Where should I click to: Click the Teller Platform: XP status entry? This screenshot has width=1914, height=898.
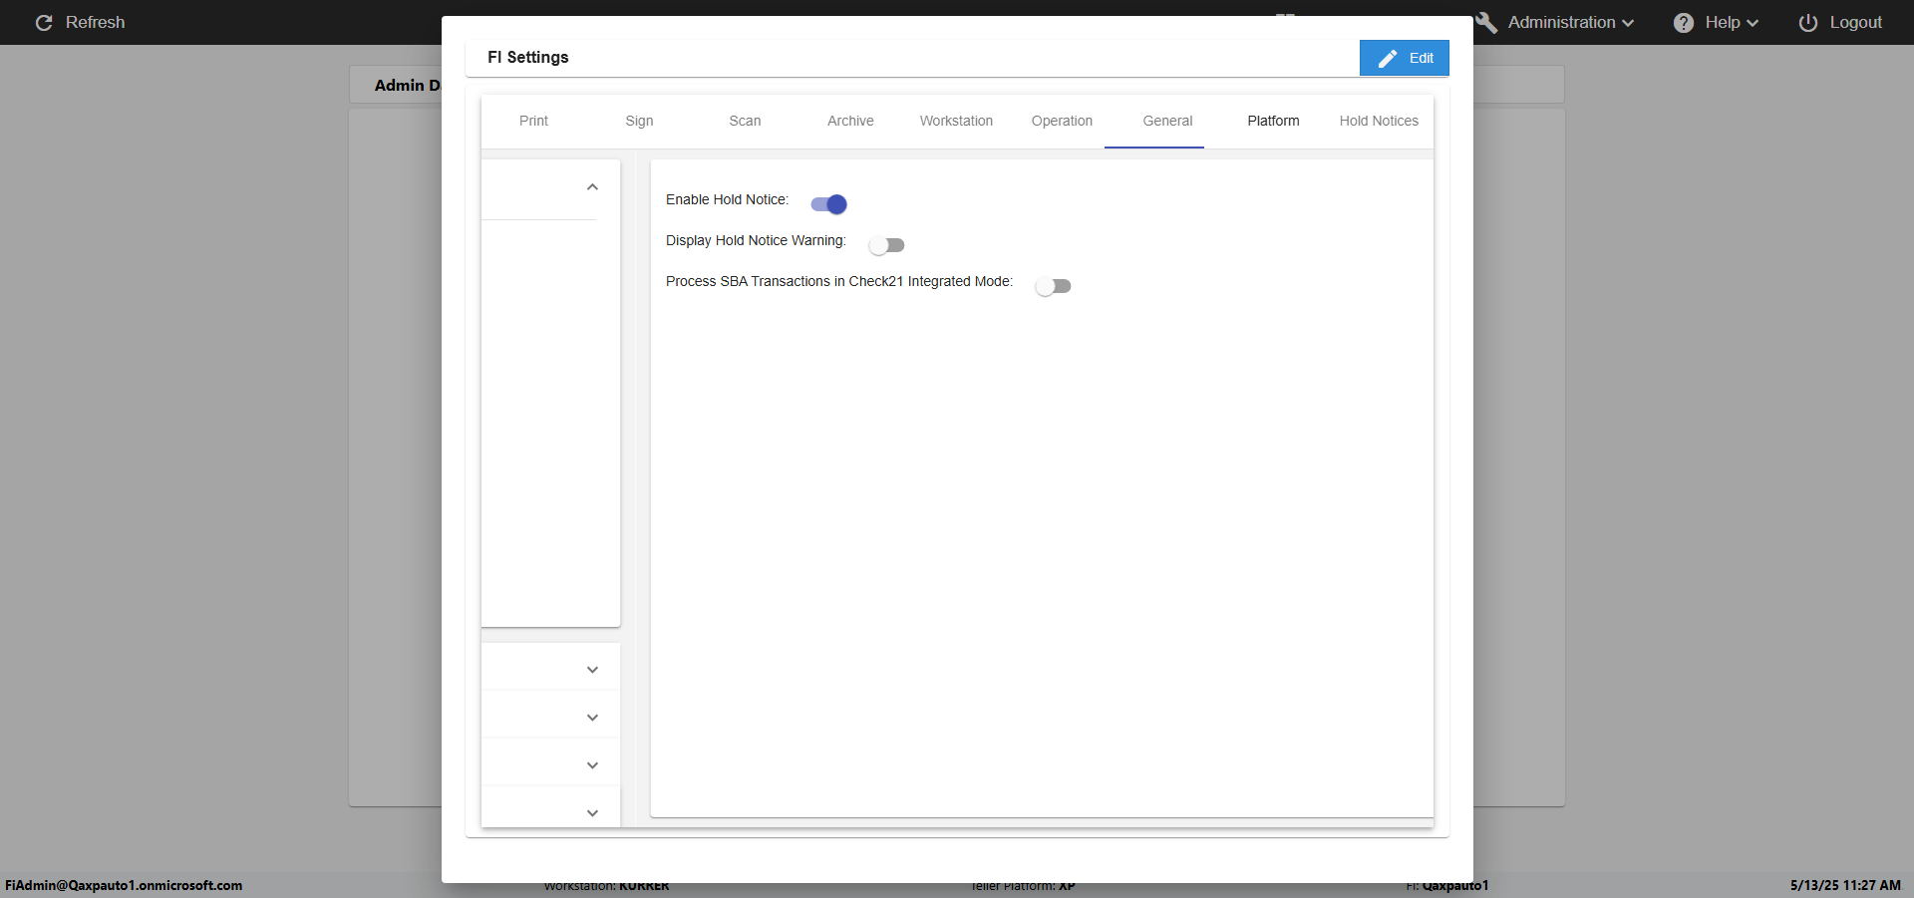click(x=1023, y=886)
